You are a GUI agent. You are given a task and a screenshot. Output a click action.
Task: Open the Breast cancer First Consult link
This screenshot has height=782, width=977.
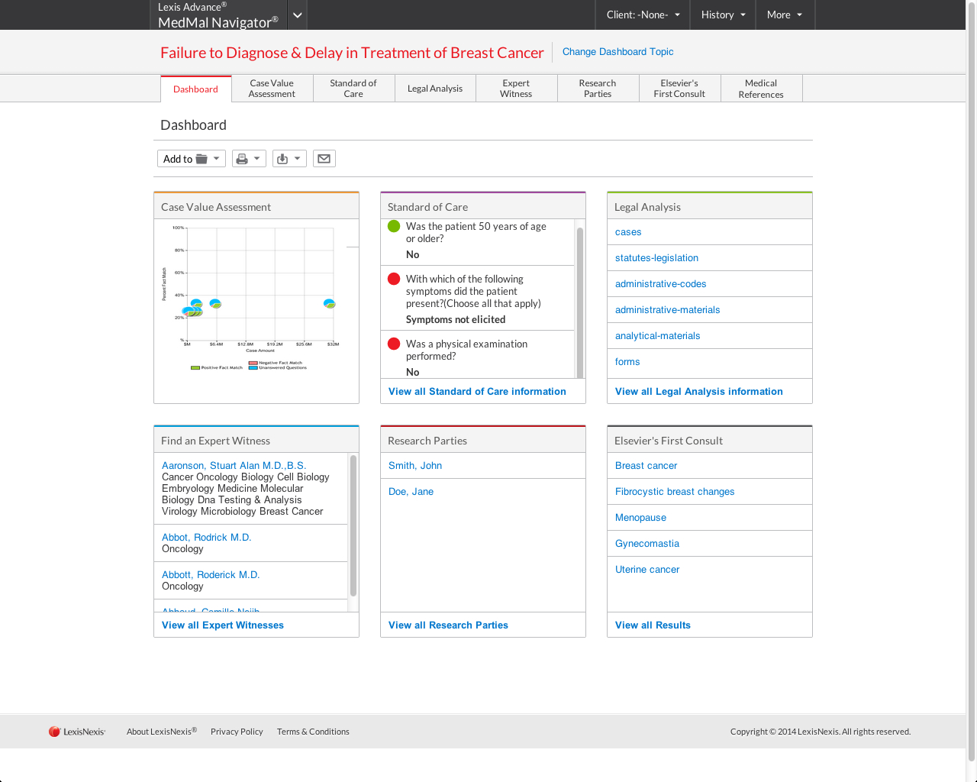646,466
